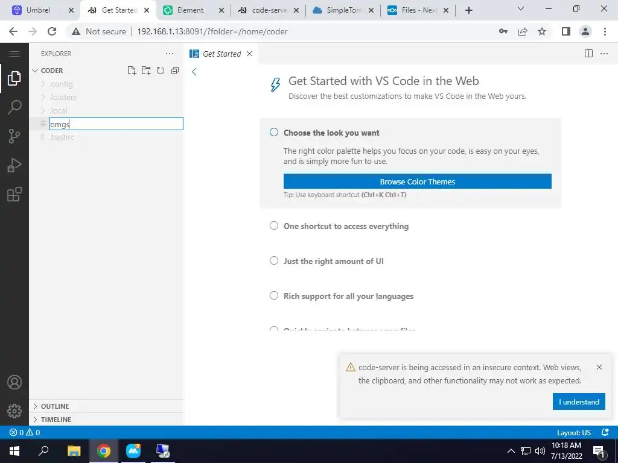
Task: Open the notifications bell in status bar
Action: pyautogui.click(x=605, y=432)
